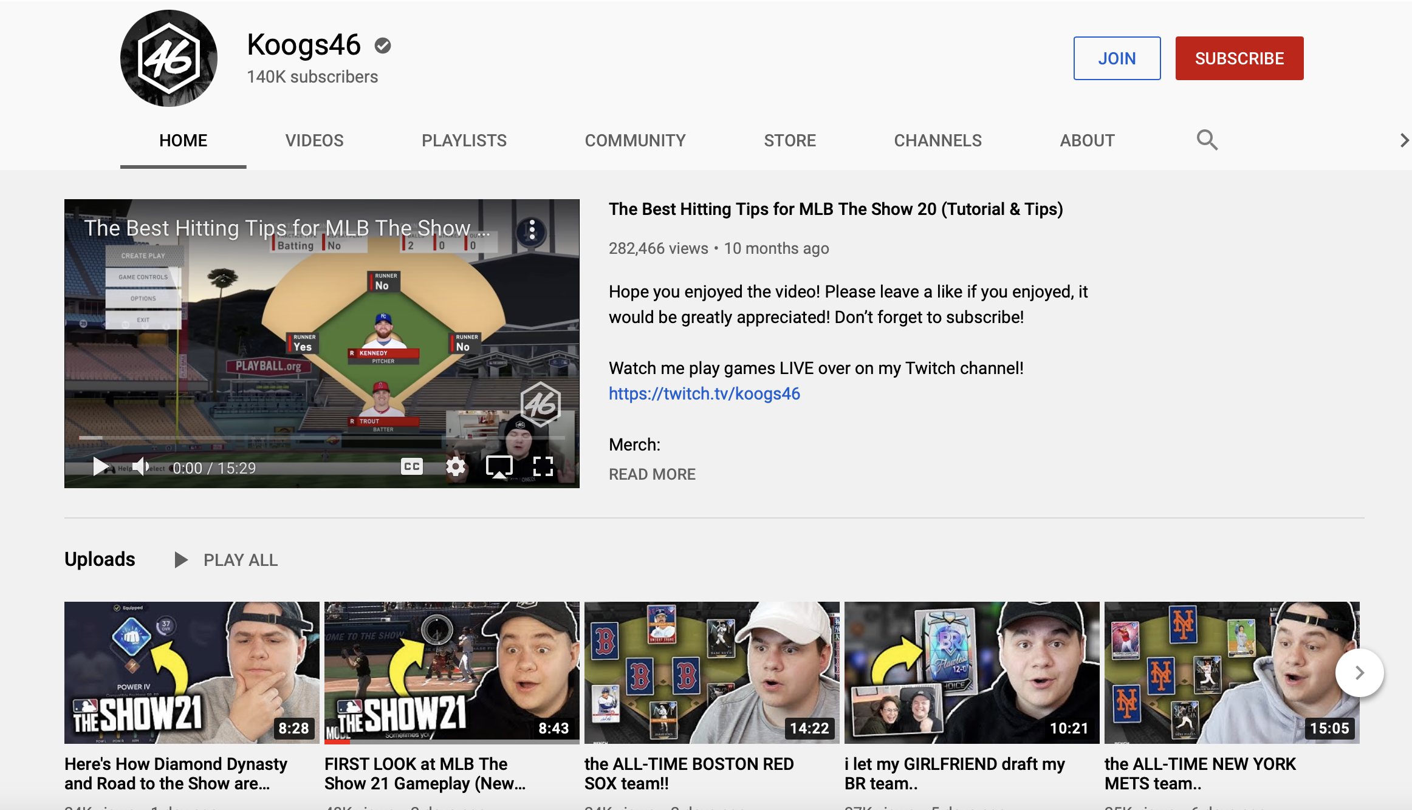Click the 0:00 / 15:29 time display

click(x=214, y=468)
